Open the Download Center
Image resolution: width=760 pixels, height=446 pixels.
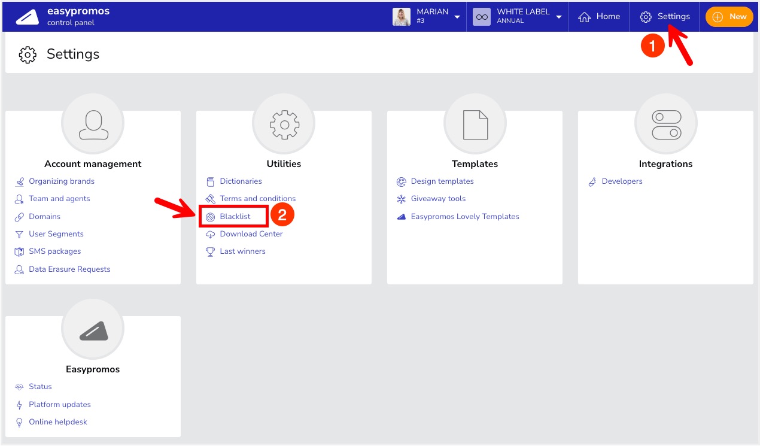[x=251, y=234]
